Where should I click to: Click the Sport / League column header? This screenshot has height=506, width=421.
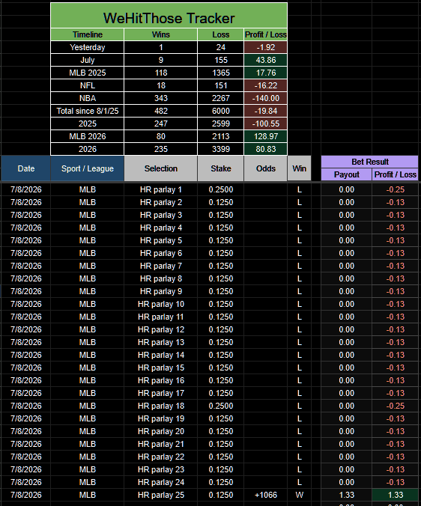coord(87,168)
